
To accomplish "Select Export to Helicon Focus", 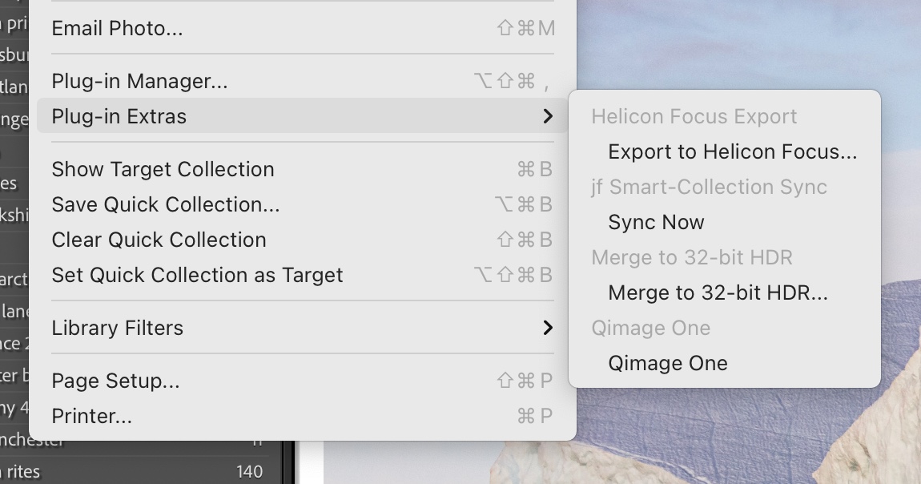I will pyautogui.click(x=725, y=151).
